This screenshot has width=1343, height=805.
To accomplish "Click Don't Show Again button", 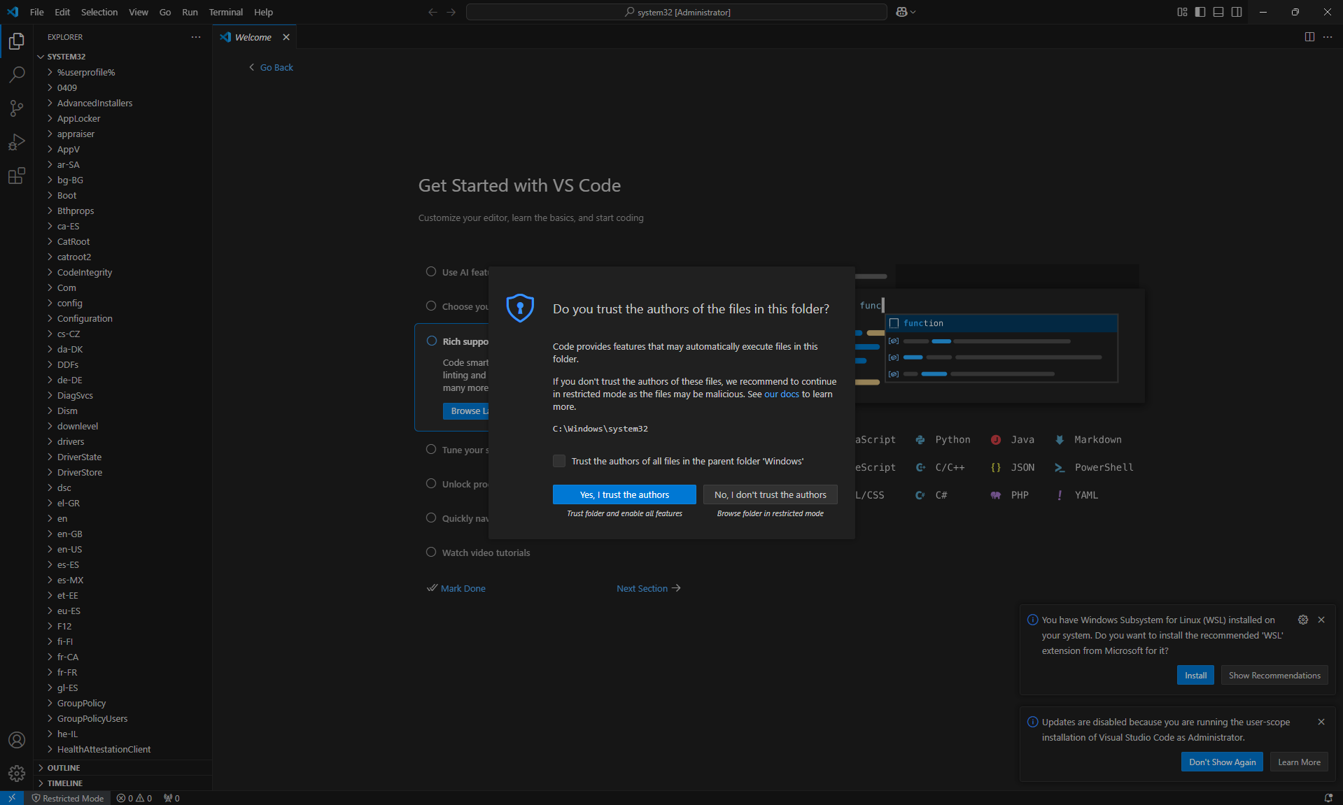I will tap(1222, 762).
